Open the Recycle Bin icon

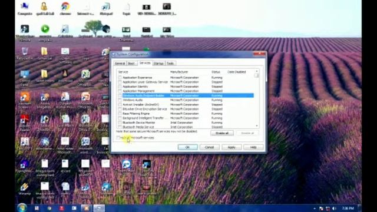click(25, 54)
